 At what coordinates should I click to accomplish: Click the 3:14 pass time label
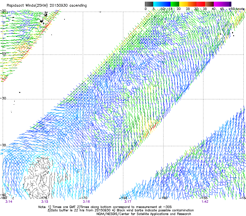(x=9, y=202)
